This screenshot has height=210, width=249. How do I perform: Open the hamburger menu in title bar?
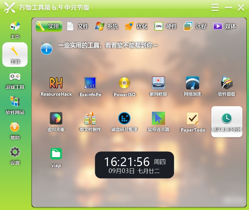click(215, 8)
